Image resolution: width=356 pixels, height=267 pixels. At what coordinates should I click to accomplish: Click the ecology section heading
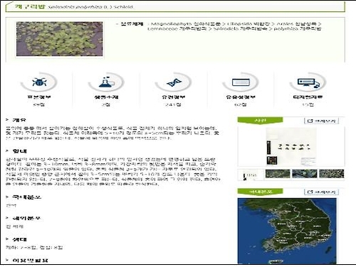coord(19,239)
